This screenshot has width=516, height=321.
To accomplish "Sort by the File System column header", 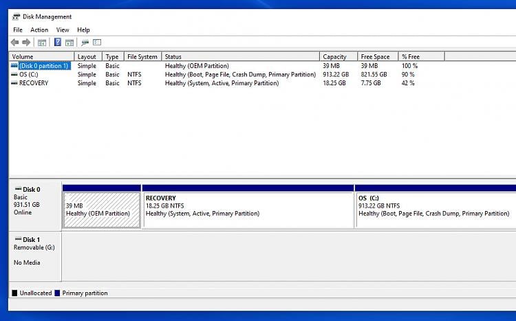I will 142,56.
